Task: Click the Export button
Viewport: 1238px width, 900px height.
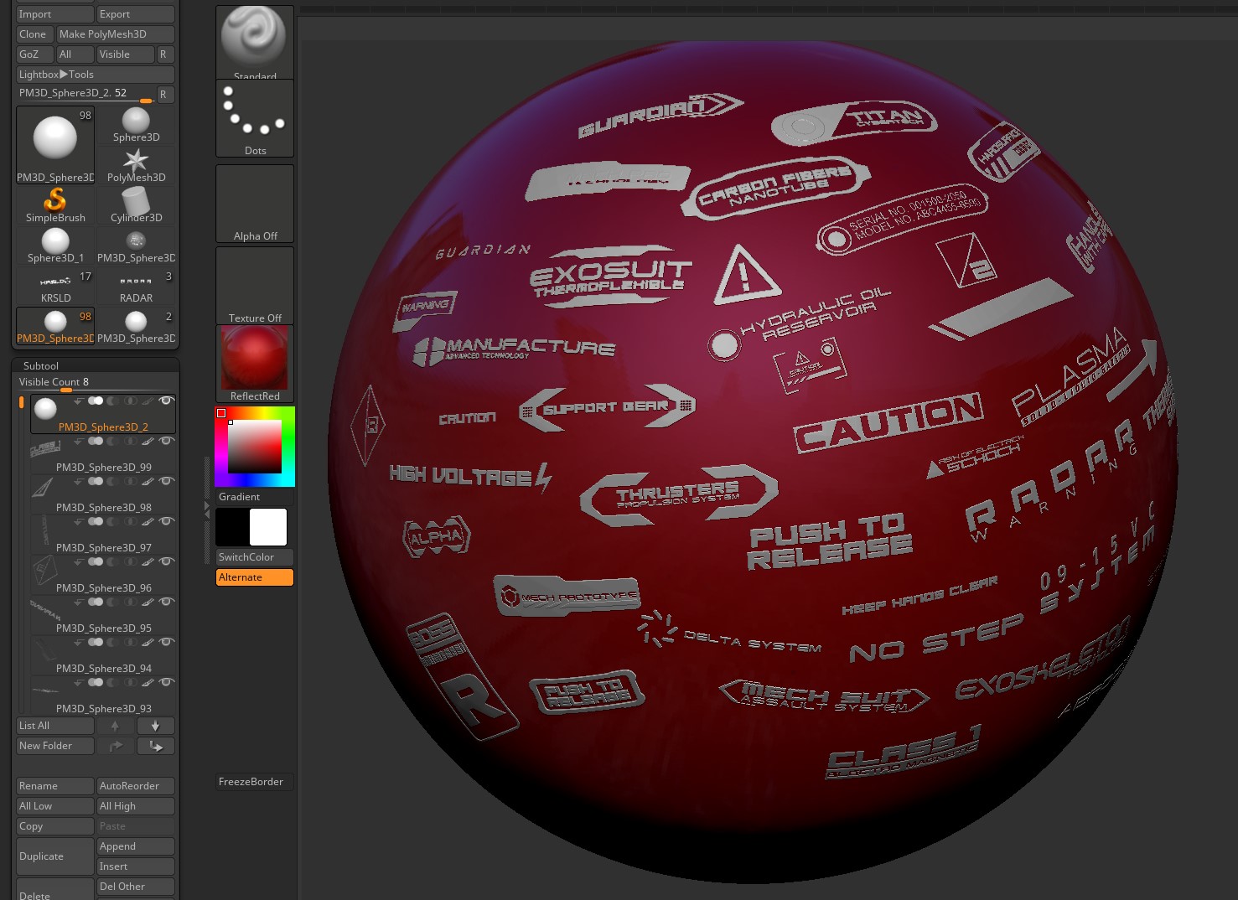Action: [x=136, y=14]
